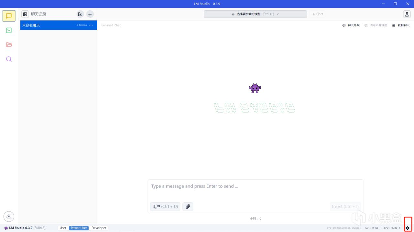
Task: Click the 聊天记录 header label
Action: click(x=38, y=14)
